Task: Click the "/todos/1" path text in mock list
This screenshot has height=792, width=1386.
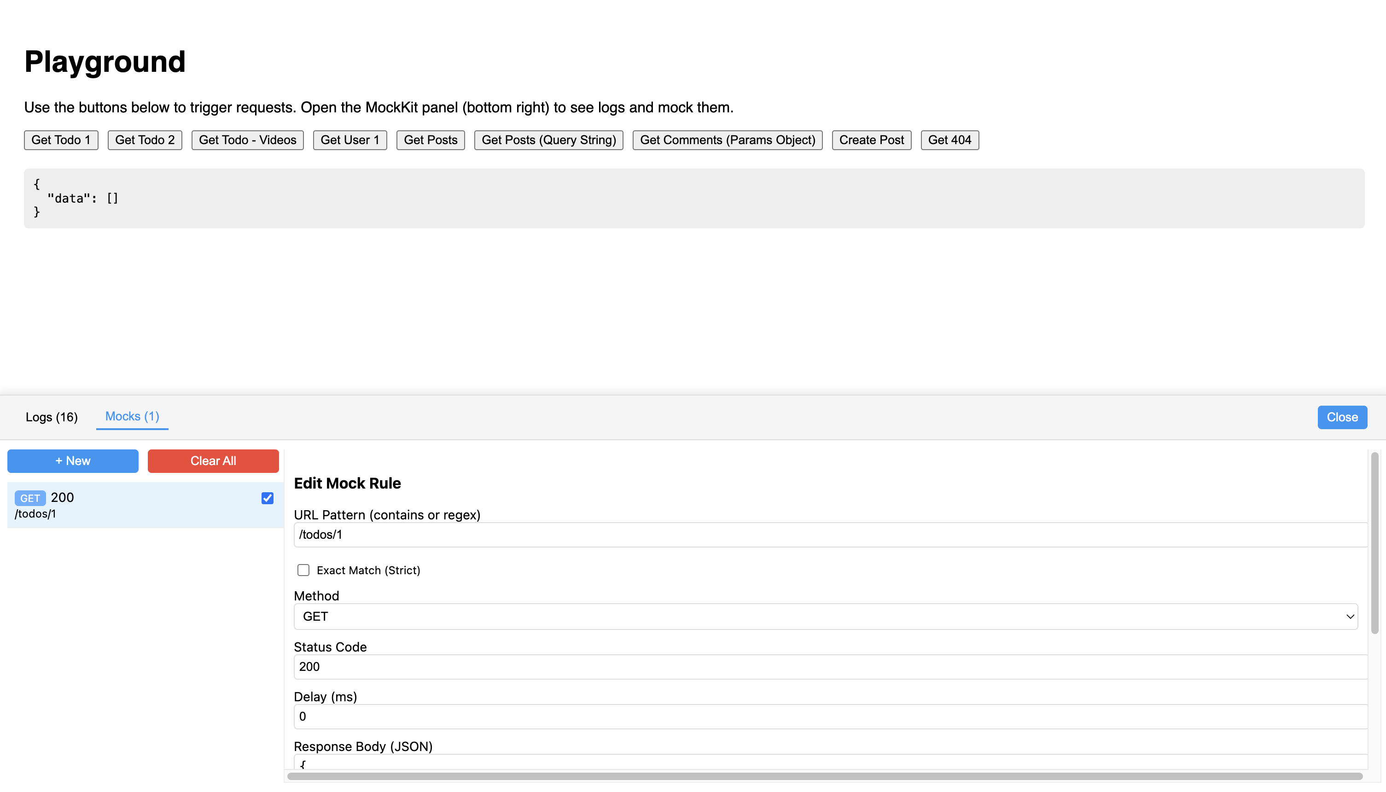Action: (35, 514)
